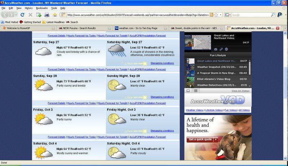Open the Weather Videos link

(195, 110)
